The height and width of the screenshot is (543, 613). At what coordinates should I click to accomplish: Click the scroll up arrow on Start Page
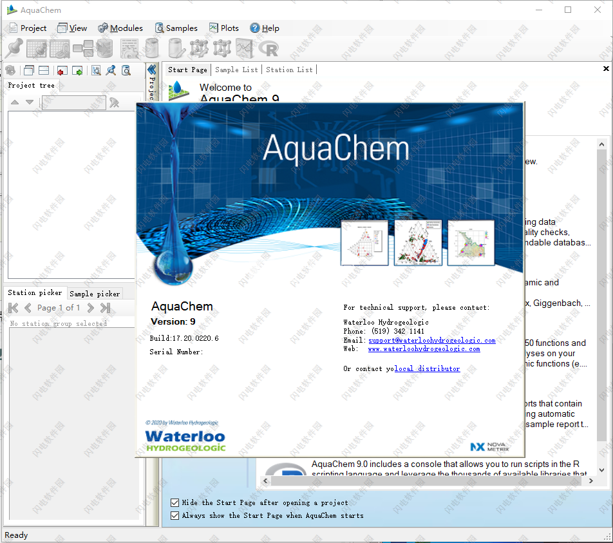click(601, 144)
